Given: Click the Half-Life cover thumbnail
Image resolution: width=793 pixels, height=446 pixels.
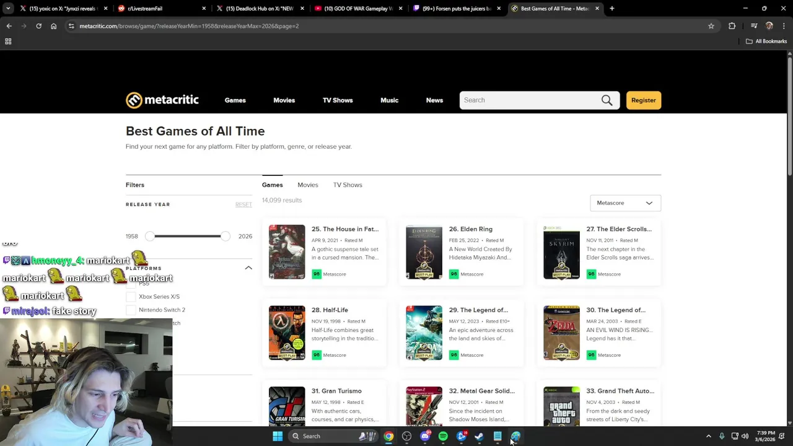Looking at the screenshot, I should pos(287,333).
